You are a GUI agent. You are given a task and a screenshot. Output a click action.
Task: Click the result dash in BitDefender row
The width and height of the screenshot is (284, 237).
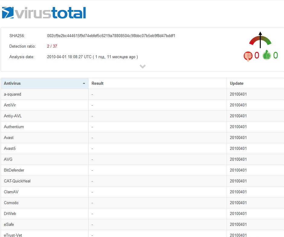click(92, 170)
